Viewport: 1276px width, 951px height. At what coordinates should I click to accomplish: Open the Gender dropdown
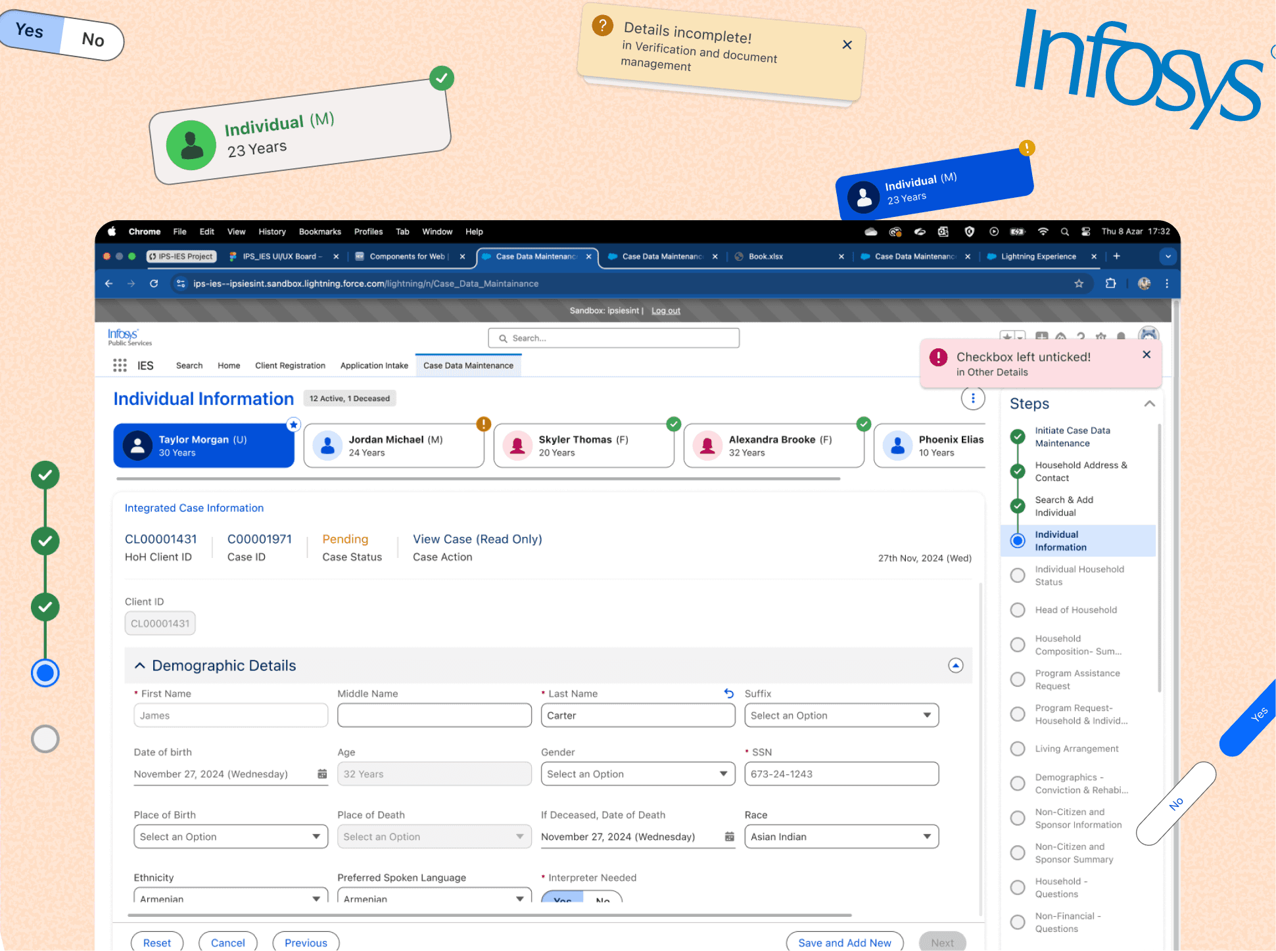637,774
